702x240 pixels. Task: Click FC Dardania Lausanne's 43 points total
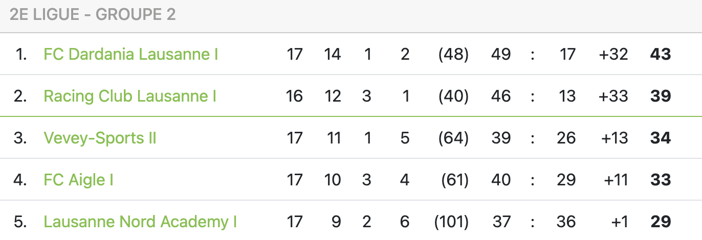[660, 54]
